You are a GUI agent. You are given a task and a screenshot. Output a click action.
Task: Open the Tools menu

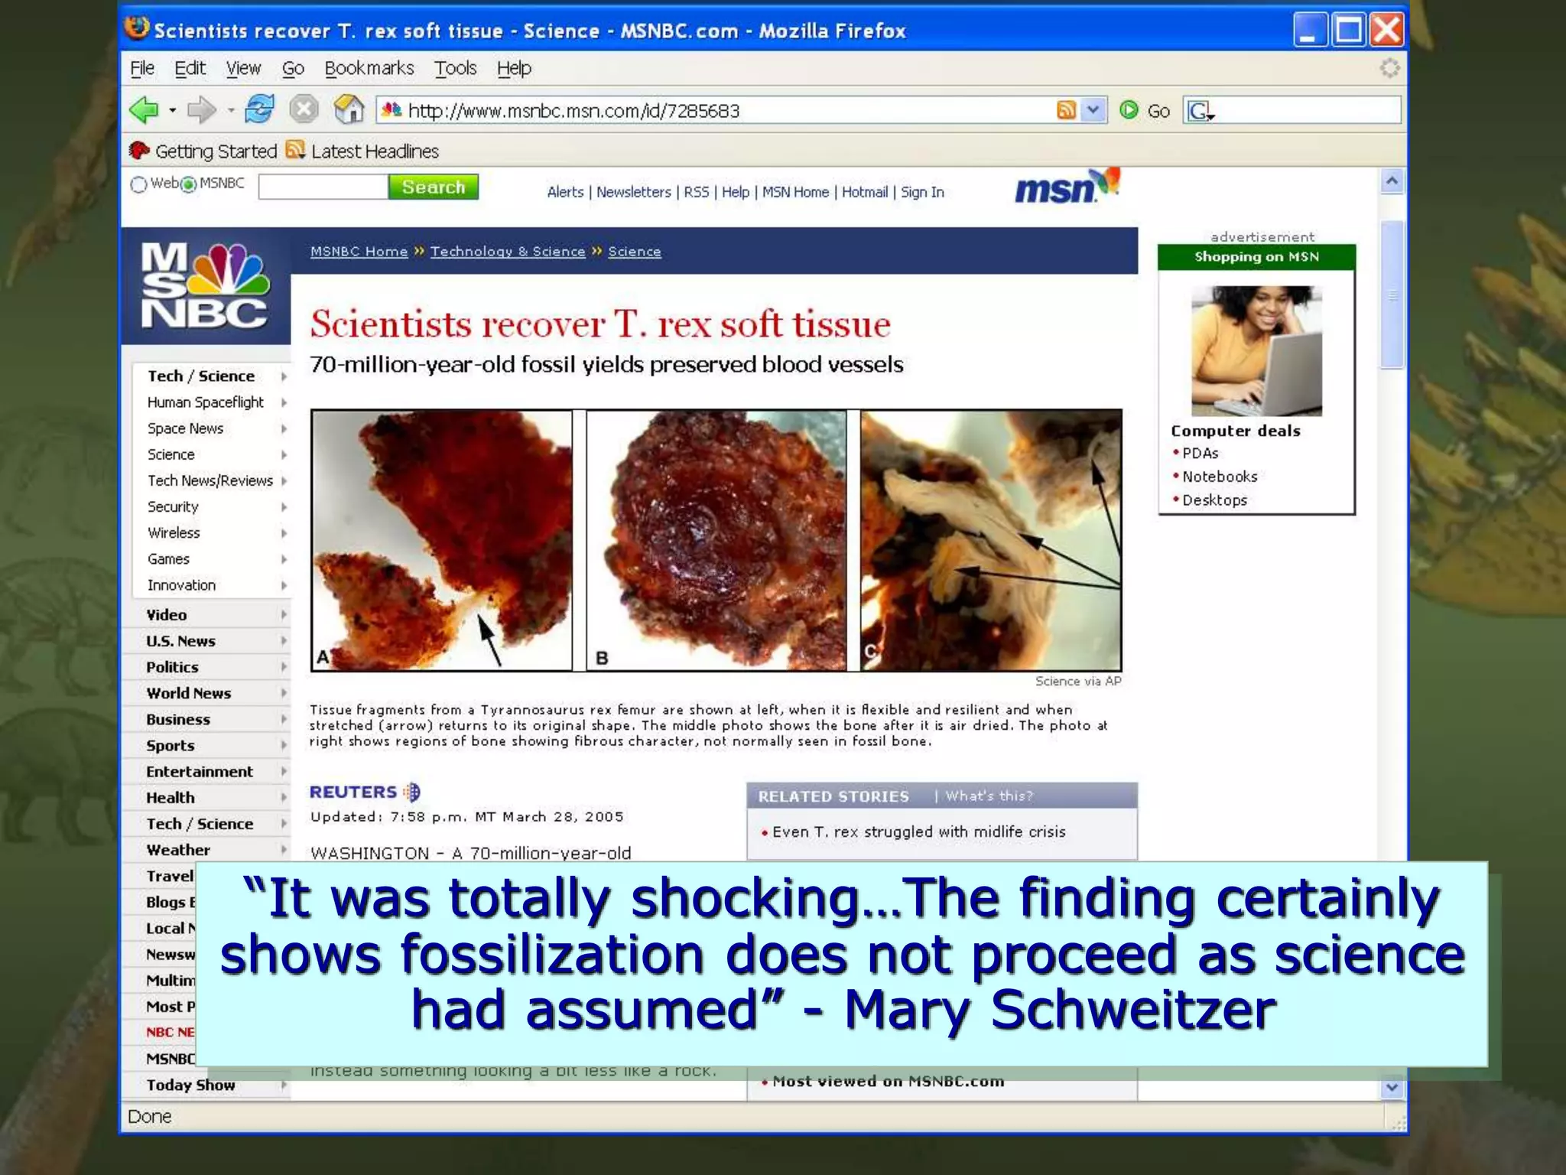(x=455, y=68)
